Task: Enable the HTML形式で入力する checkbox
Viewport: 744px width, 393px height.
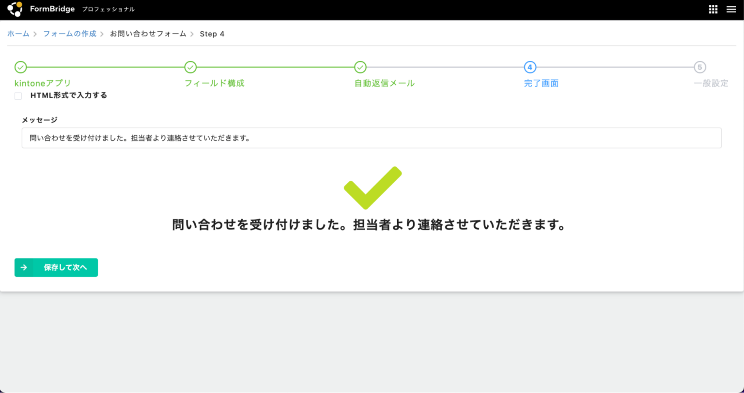Action: click(x=18, y=96)
